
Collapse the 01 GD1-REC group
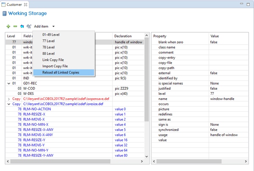(8, 83)
